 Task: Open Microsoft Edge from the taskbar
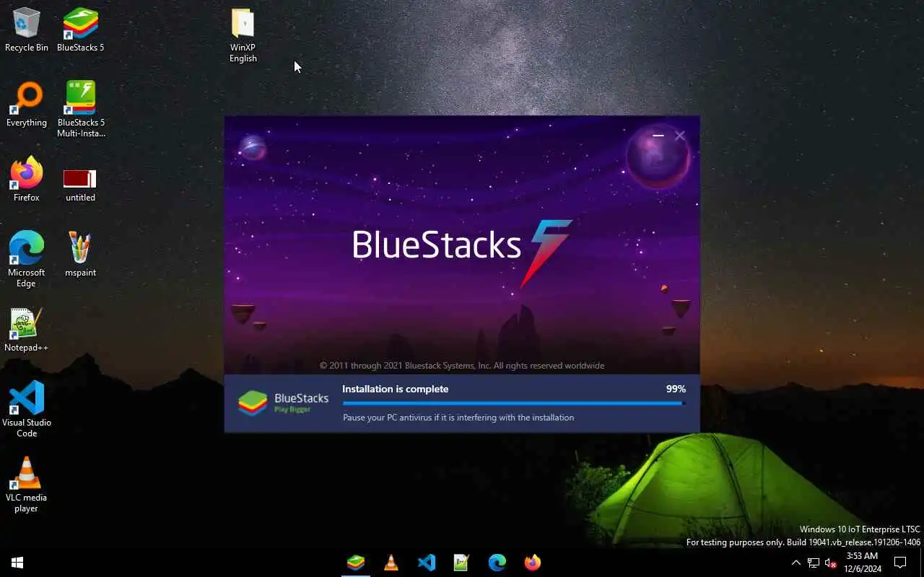497,563
